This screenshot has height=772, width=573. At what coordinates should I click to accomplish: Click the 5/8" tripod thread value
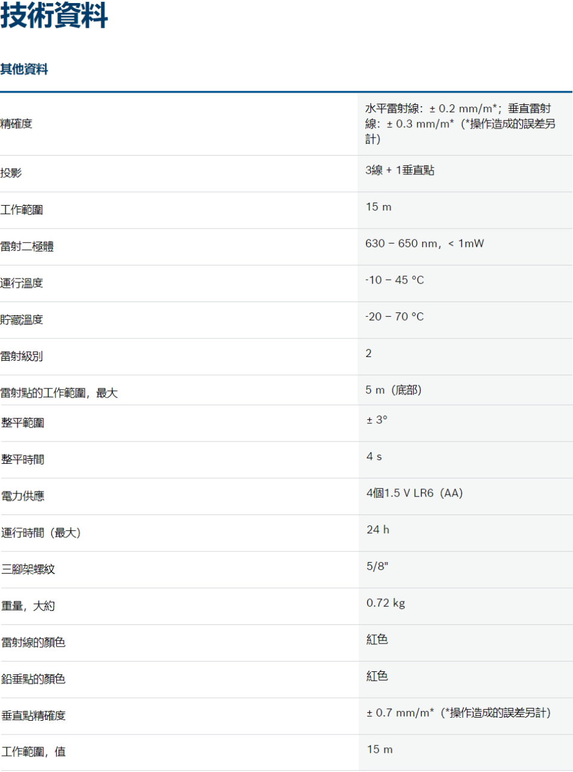pyautogui.click(x=378, y=566)
